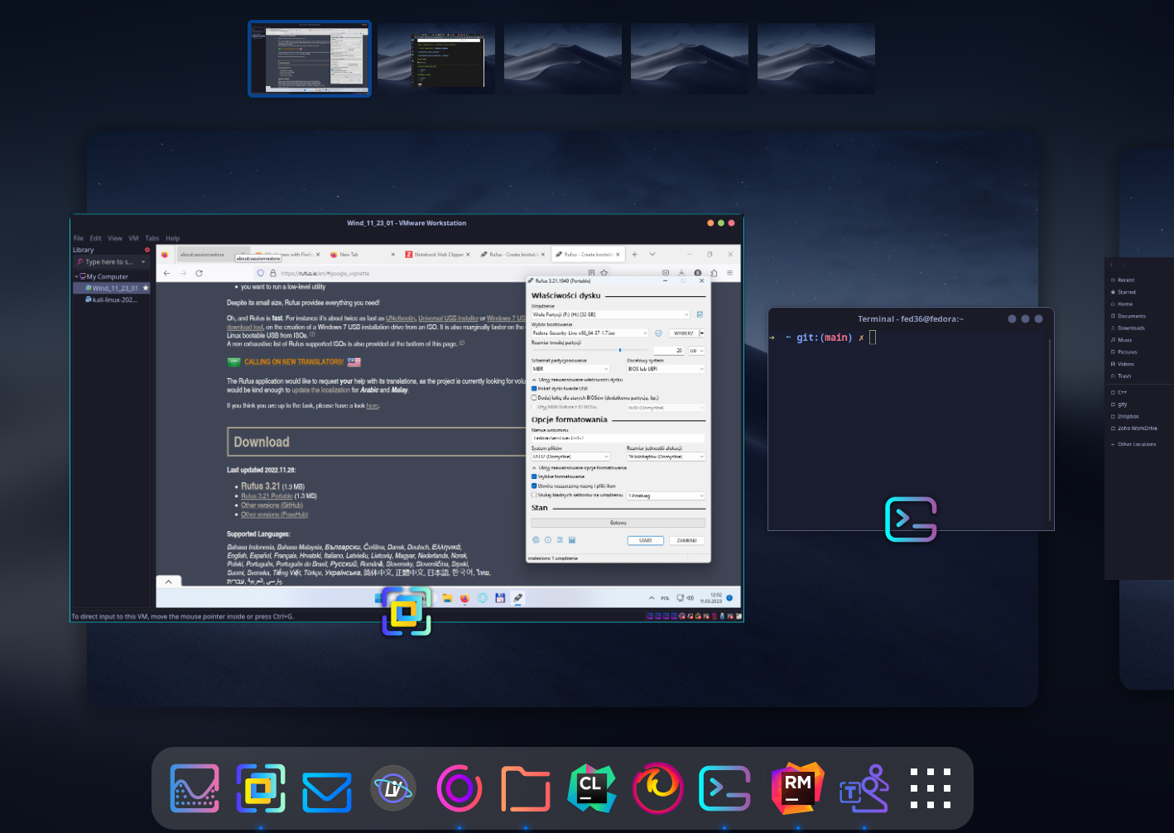Open the Terminal dock icon

724,788
